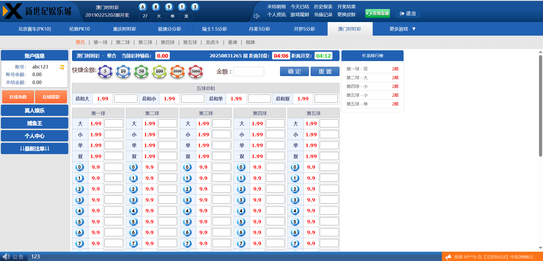Click the 金额 amount input field

[249, 72]
